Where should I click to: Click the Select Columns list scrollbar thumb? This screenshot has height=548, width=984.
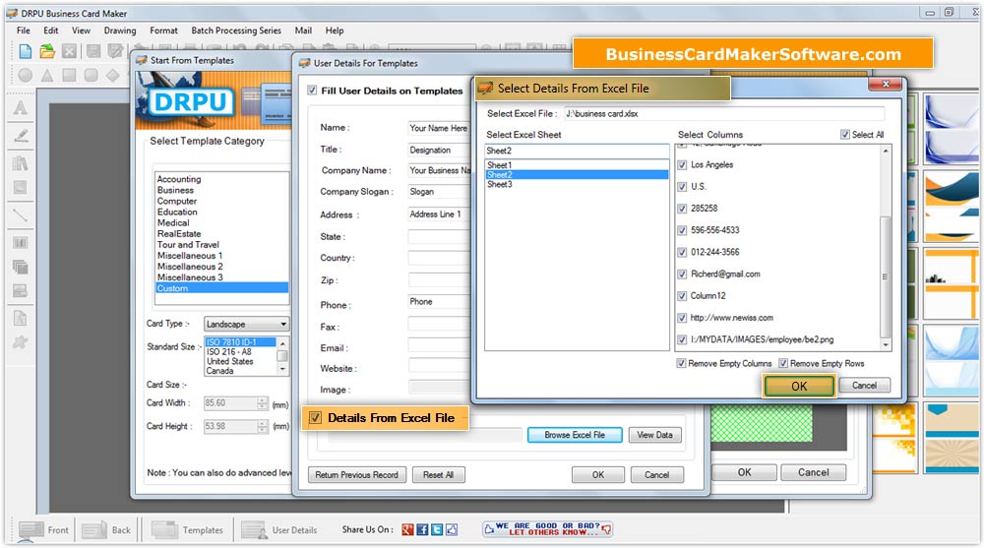pos(886,276)
